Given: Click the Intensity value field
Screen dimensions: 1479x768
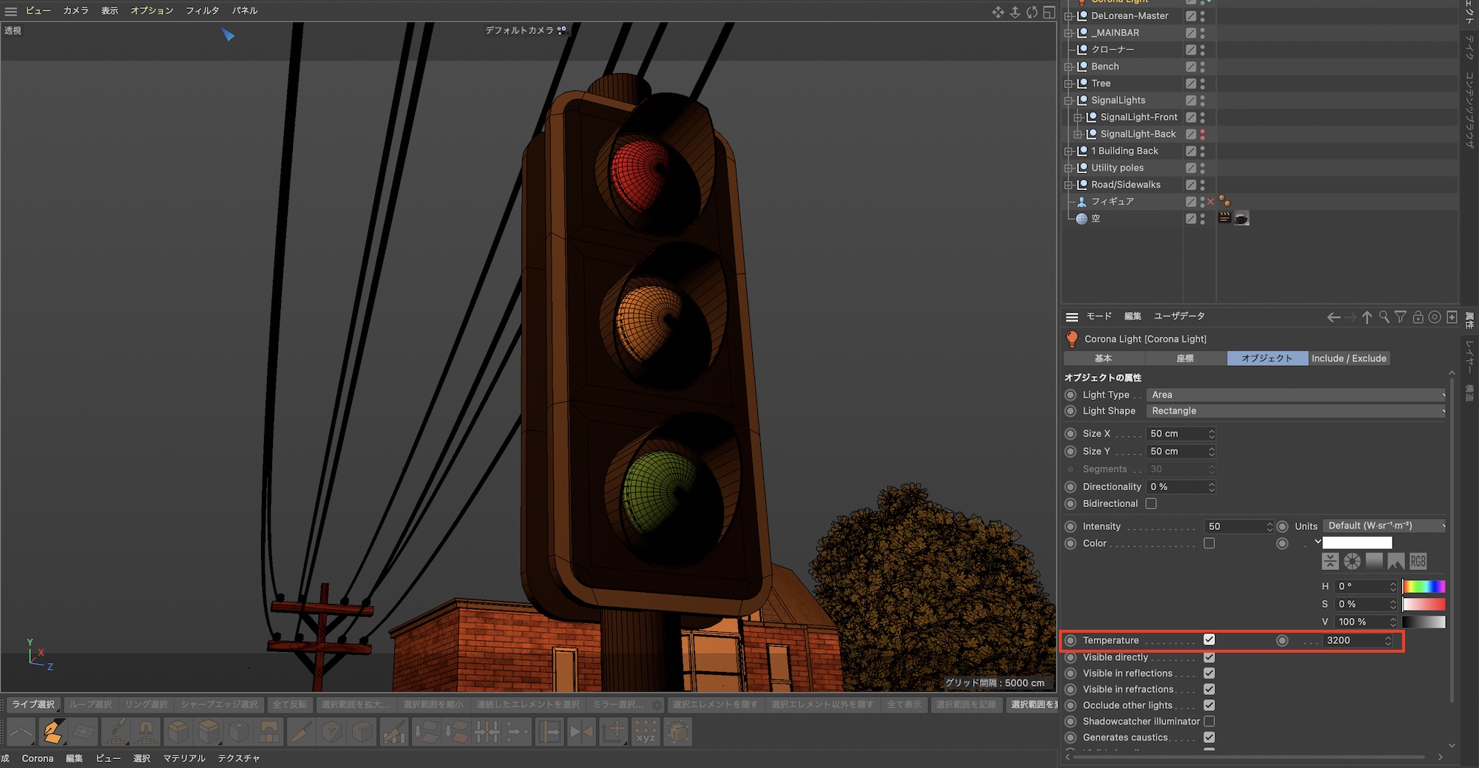Looking at the screenshot, I should (x=1235, y=526).
